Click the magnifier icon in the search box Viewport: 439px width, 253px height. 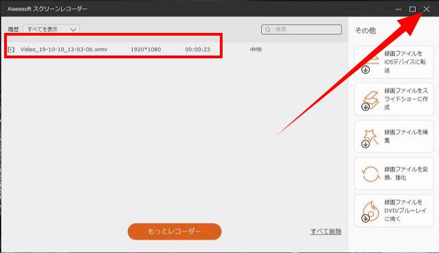click(268, 29)
